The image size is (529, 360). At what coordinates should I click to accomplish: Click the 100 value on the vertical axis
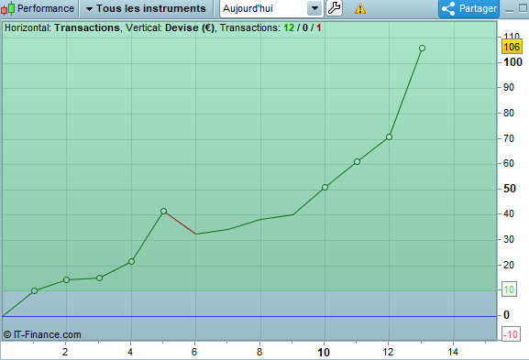tap(512, 62)
